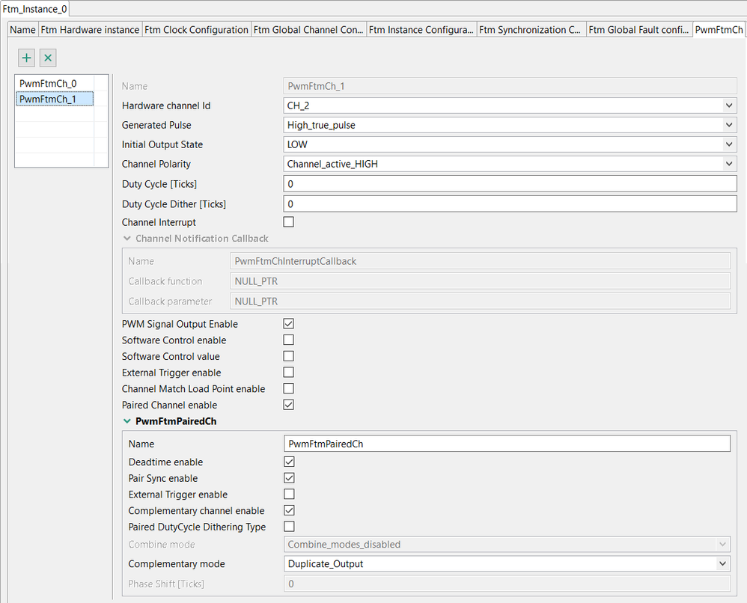Switch to Ftm Clock Configuration tab
Viewport: 747px width, 603px height.
pos(197,30)
